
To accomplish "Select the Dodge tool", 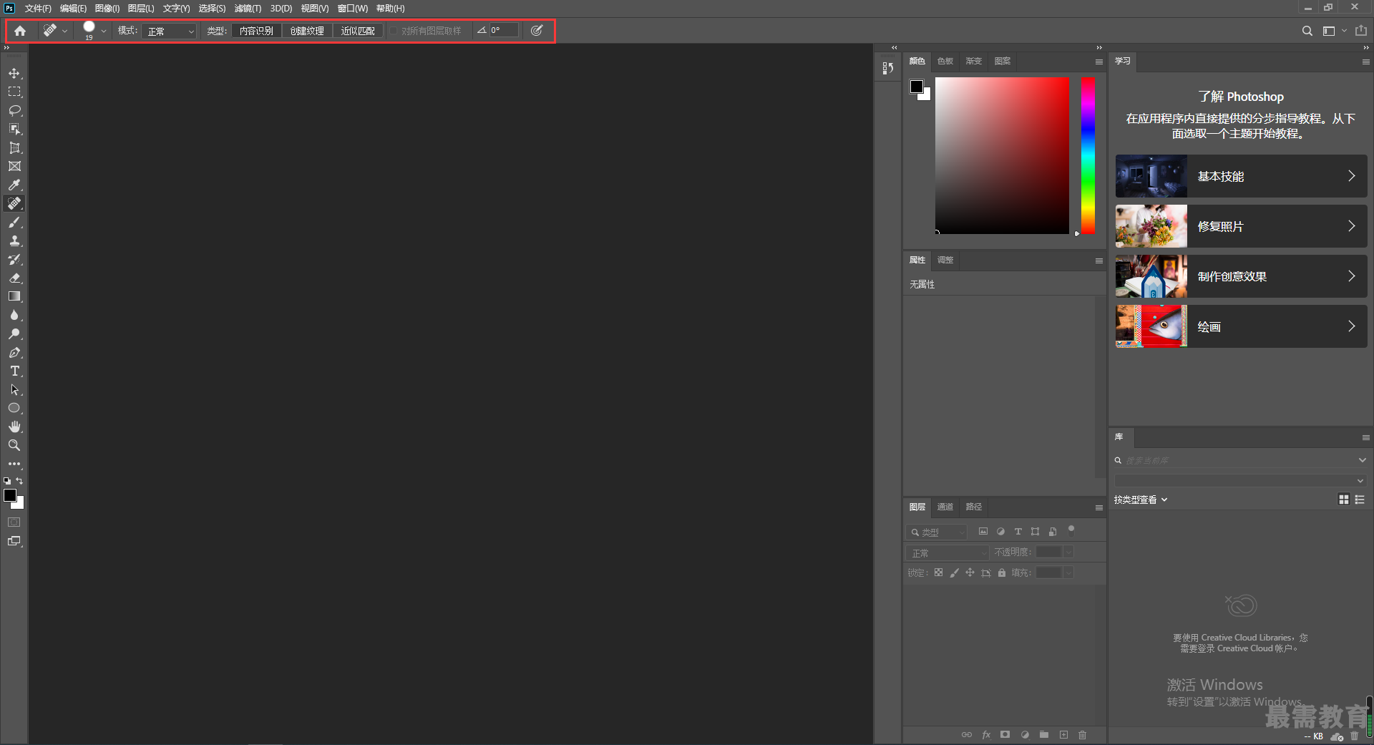I will 14,333.
